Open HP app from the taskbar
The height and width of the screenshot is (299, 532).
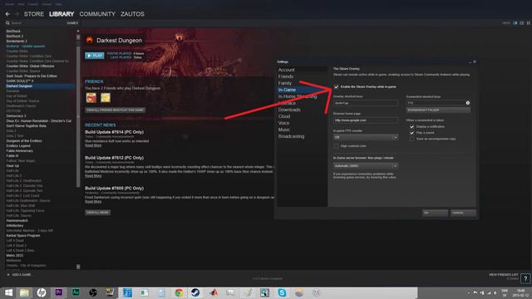[x=42, y=292]
